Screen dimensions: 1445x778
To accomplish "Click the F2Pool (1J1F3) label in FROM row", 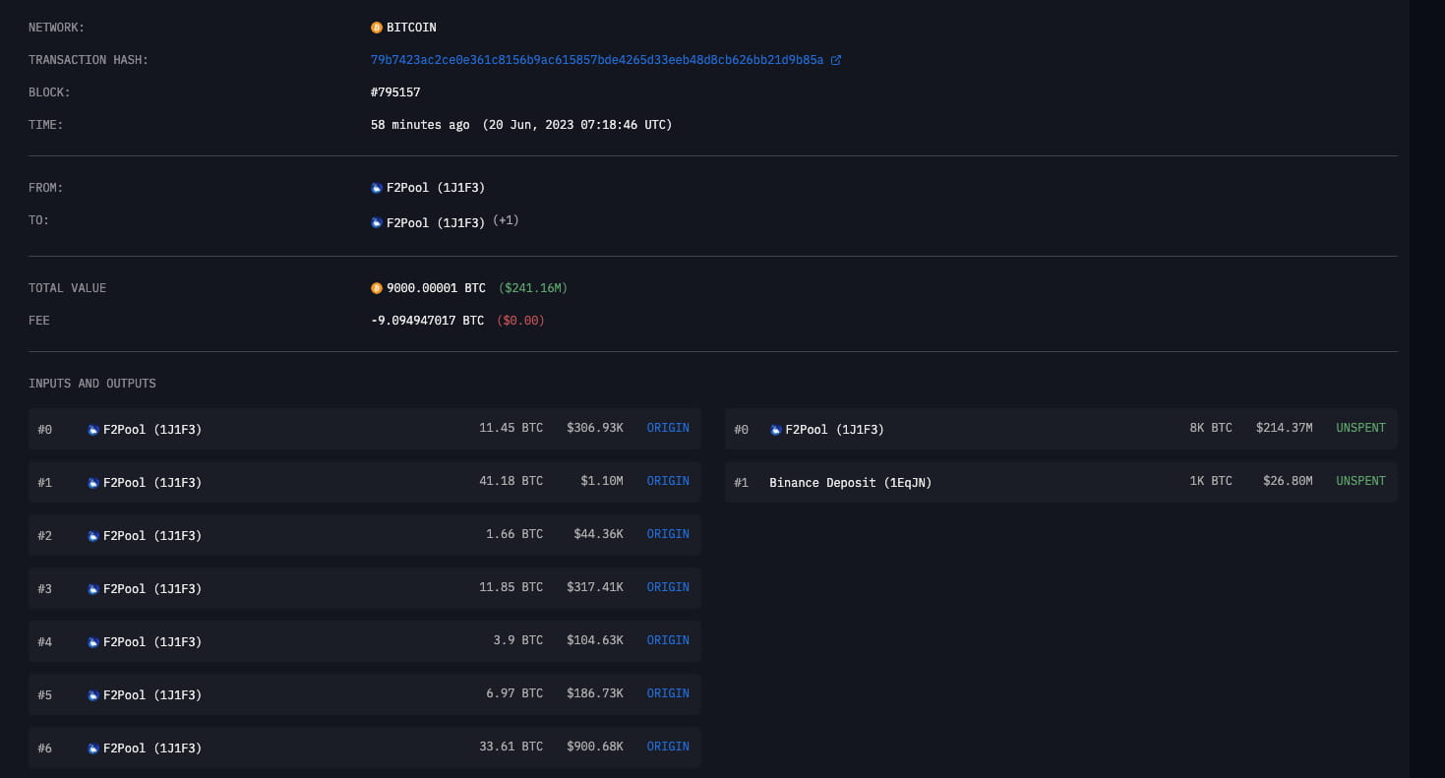I will pos(435,187).
